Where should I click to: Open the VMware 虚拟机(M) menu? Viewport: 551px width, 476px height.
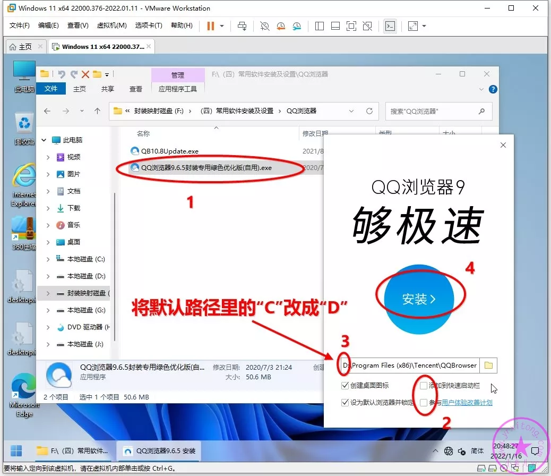(111, 25)
